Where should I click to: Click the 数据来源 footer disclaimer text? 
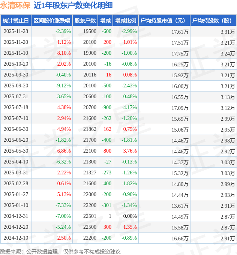60,251
